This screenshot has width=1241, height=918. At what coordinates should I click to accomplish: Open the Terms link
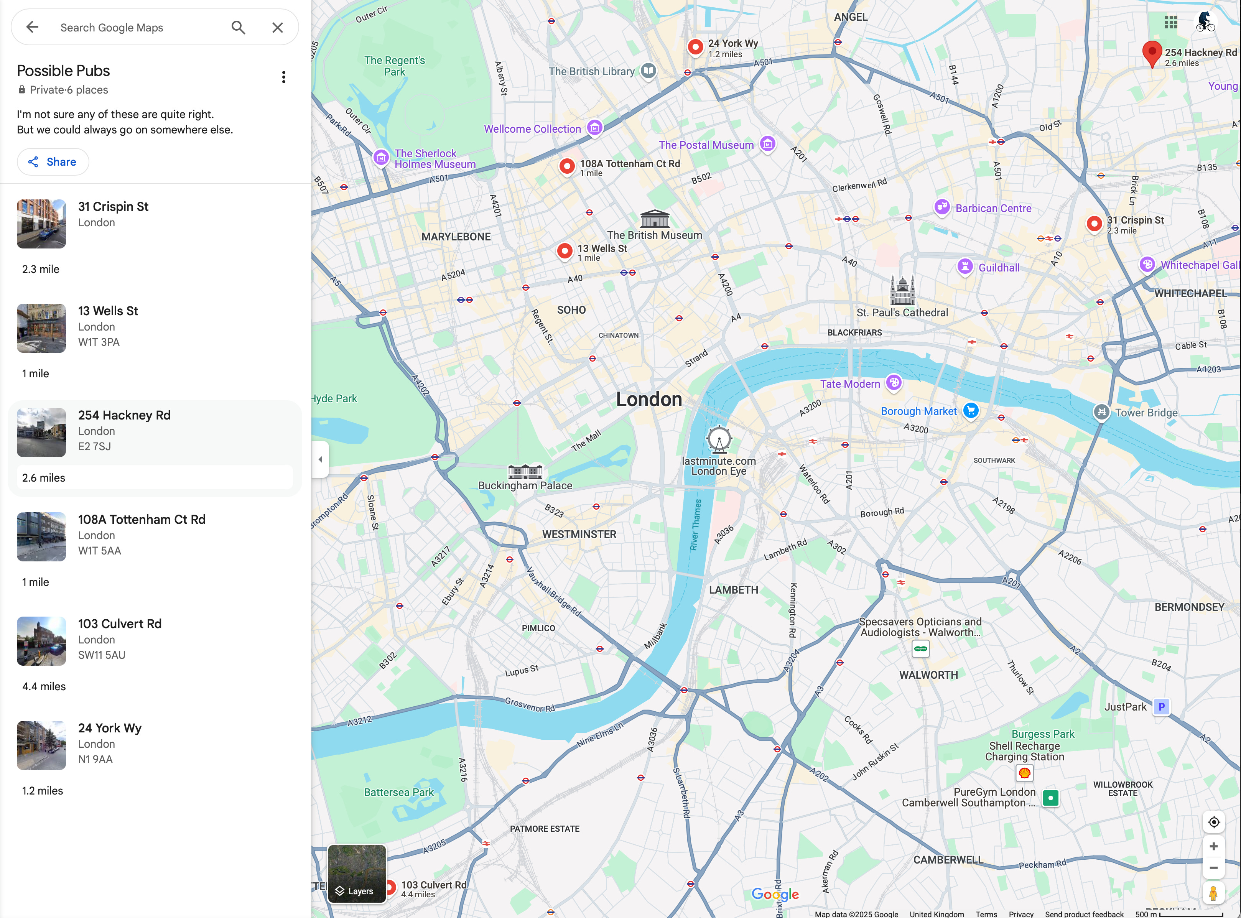[x=986, y=914]
